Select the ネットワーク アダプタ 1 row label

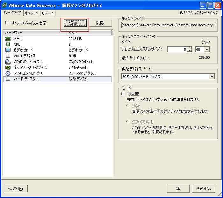tap(30, 67)
